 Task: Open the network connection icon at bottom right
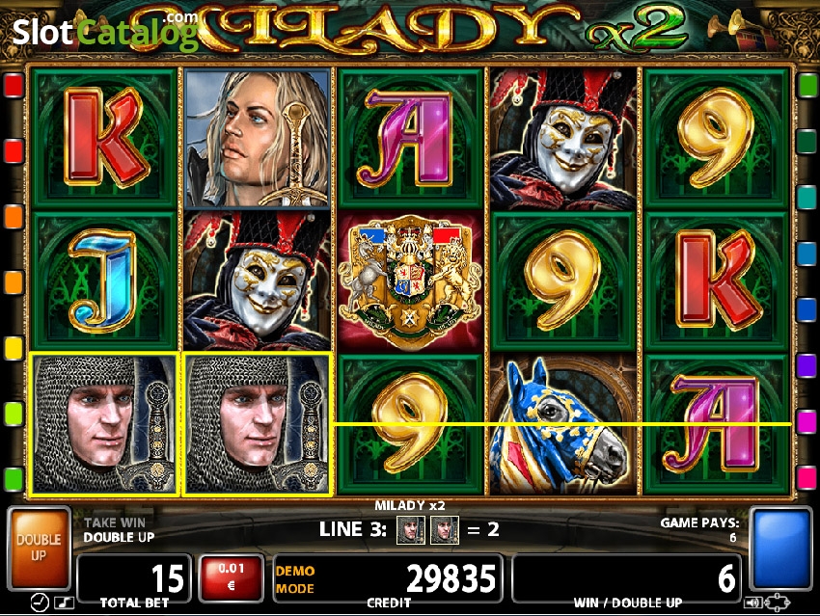tap(778, 603)
